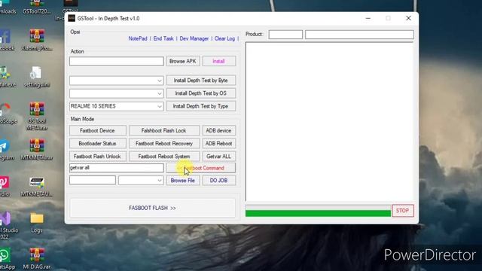Click the Bootloader Status button

click(98, 144)
